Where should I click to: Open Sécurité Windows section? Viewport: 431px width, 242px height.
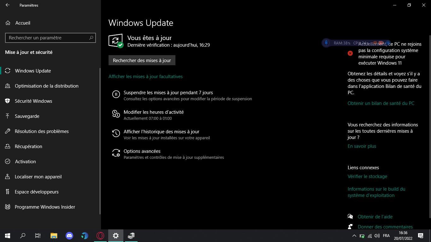tap(33, 101)
